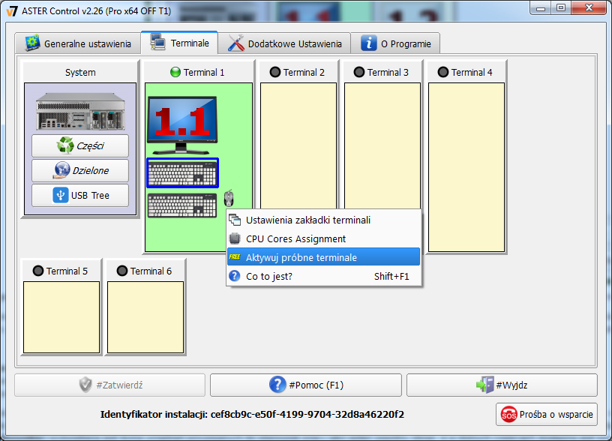Click the ASTER v7 logo in title bar
The image size is (612, 441).
12,10
